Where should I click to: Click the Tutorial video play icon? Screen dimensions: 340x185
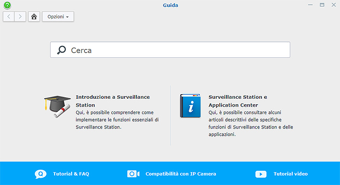(x=261, y=174)
